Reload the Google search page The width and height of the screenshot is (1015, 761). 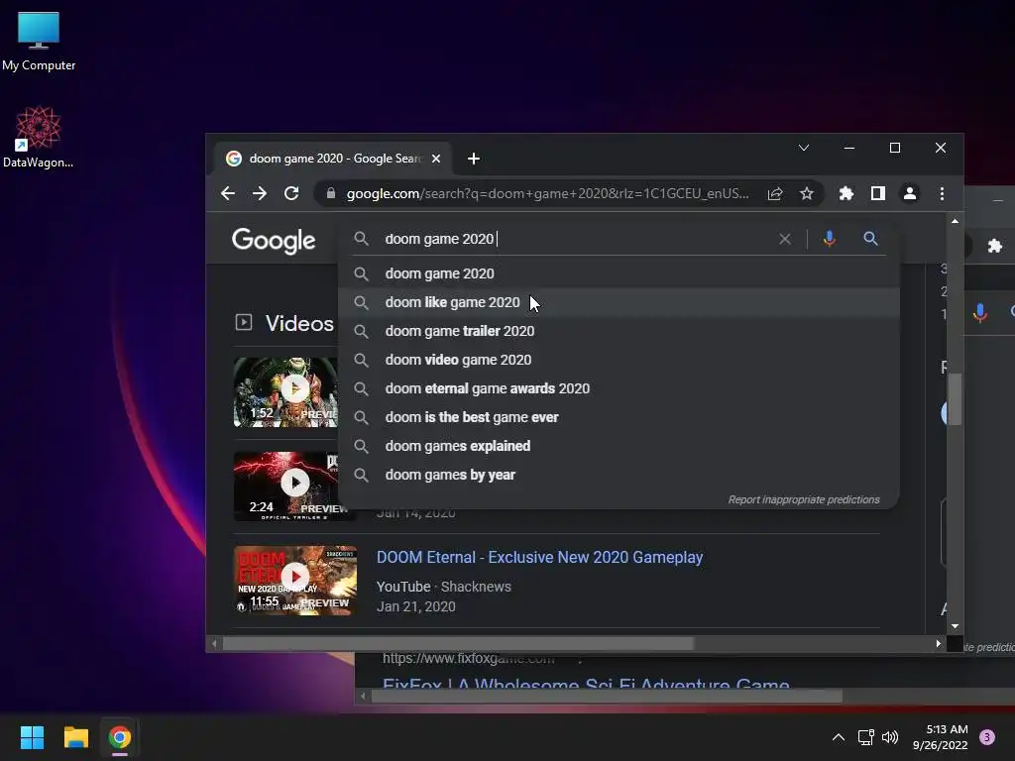tap(291, 193)
